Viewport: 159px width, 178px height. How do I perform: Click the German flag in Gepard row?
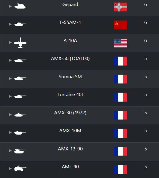tap(120, 7)
